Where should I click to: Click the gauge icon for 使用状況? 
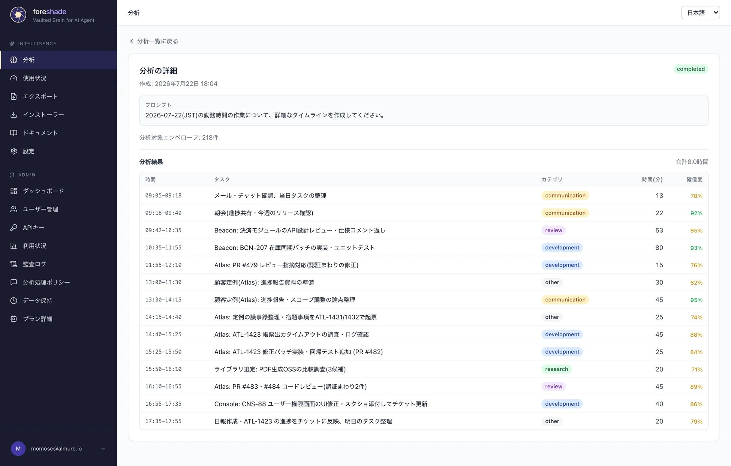[x=14, y=78]
